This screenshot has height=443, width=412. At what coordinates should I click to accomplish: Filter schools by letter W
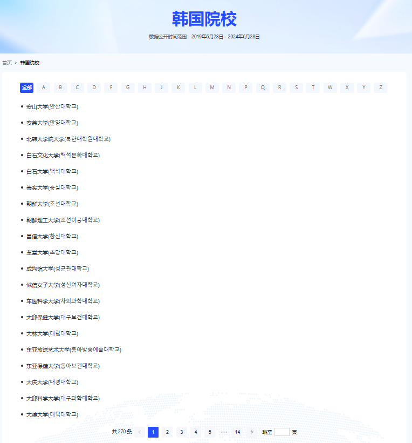330,88
